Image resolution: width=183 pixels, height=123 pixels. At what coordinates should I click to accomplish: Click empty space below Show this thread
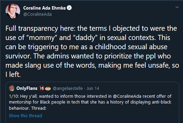(92, 121)
